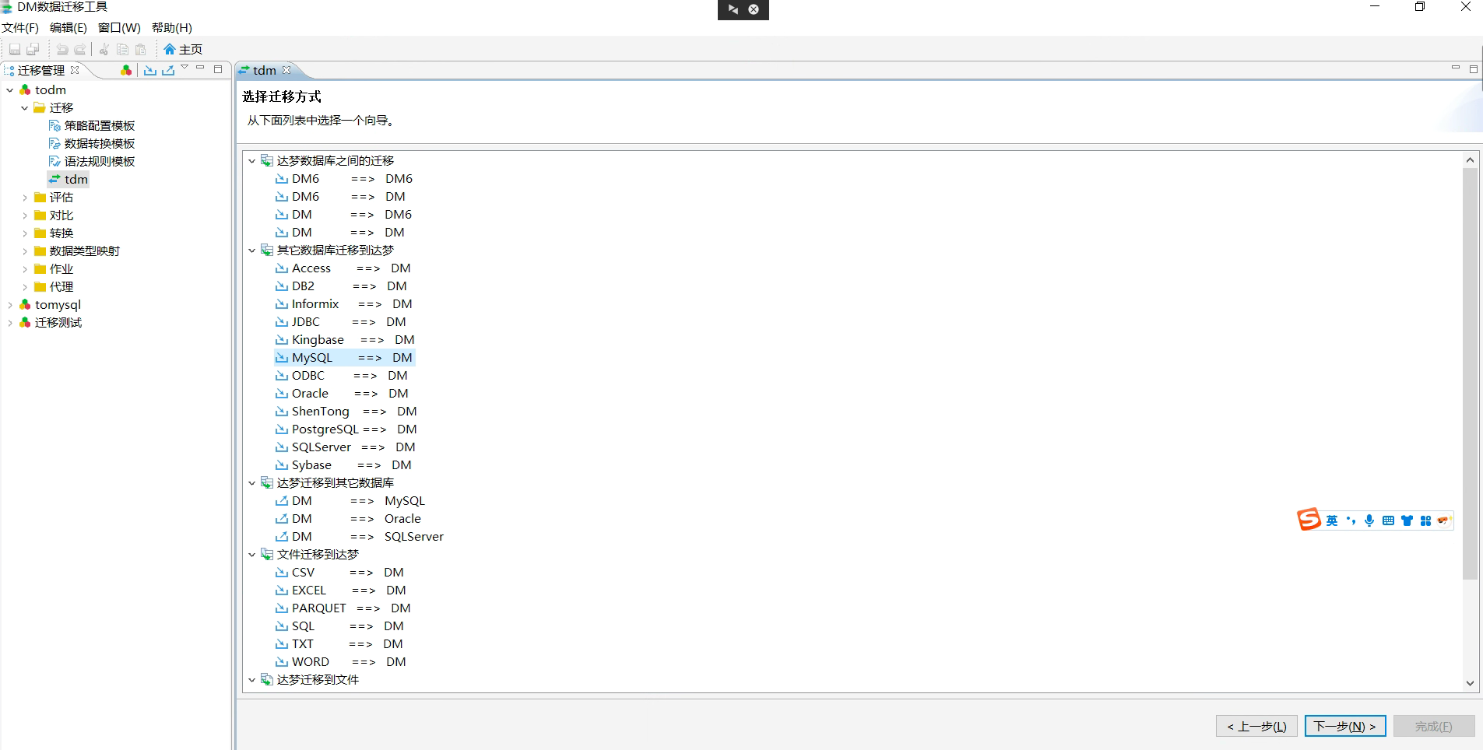Click the new project colored-hexagons icon

coord(126,70)
